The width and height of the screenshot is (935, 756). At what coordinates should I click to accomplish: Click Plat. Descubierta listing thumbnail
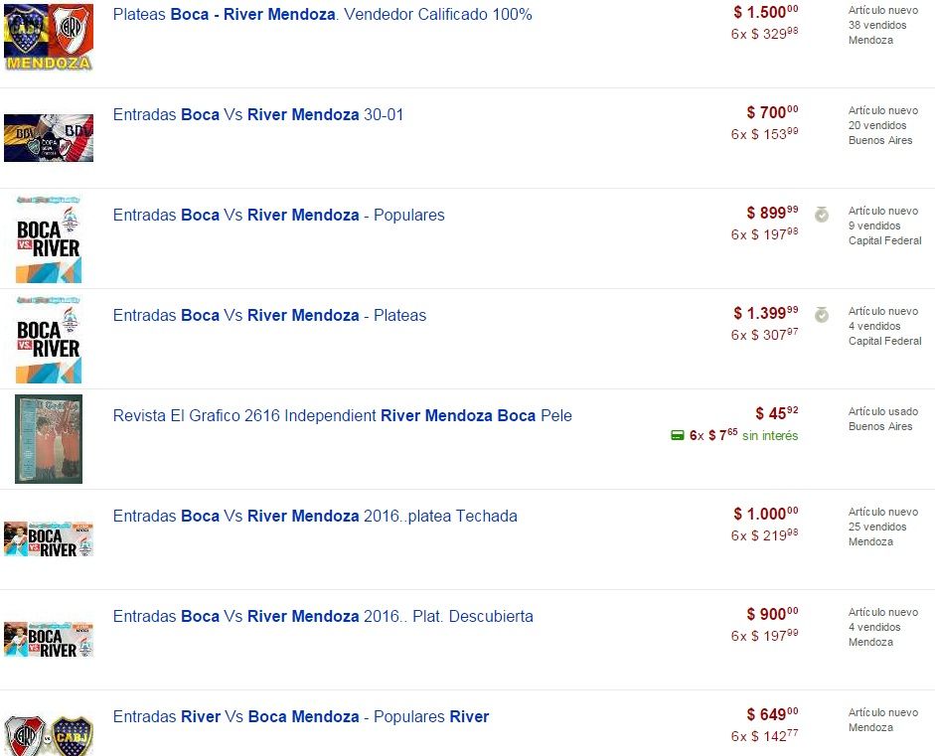coord(49,639)
